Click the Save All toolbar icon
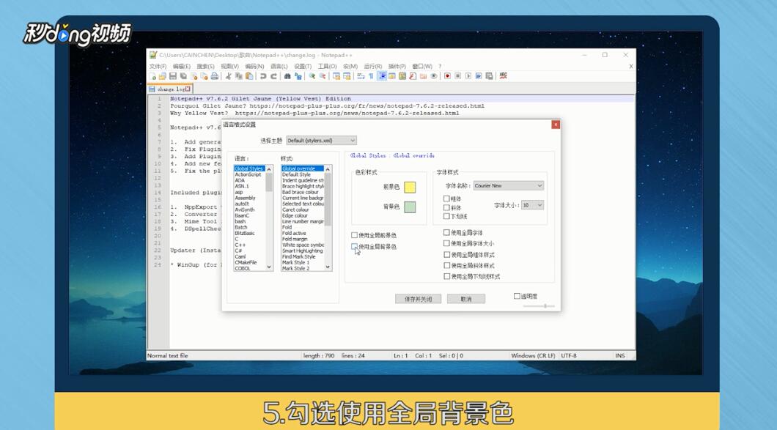The height and width of the screenshot is (430, 777). (x=183, y=76)
